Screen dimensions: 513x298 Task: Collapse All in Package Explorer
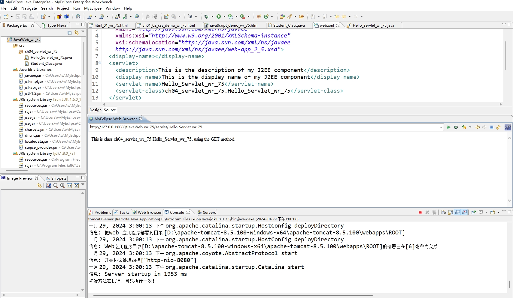(70, 33)
